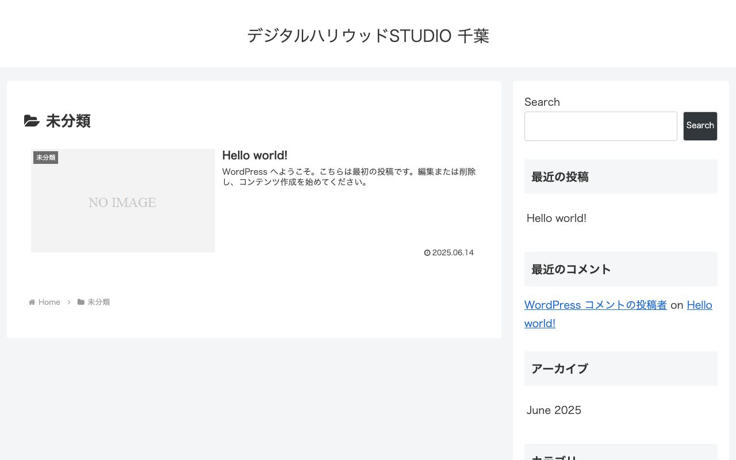Click the chevron separator after Home breadcrumb

point(69,302)
